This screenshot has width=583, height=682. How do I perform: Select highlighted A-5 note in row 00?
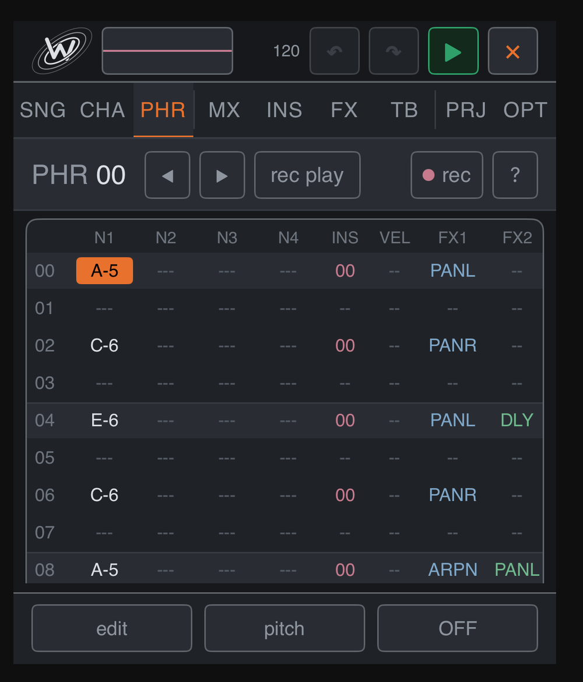104,271
